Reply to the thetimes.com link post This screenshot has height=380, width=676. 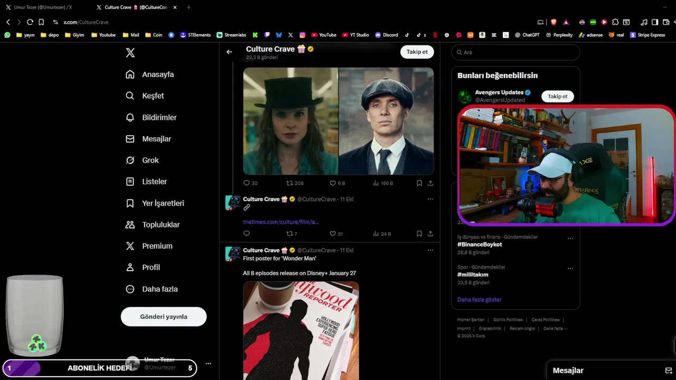click(x=247, y=233)
